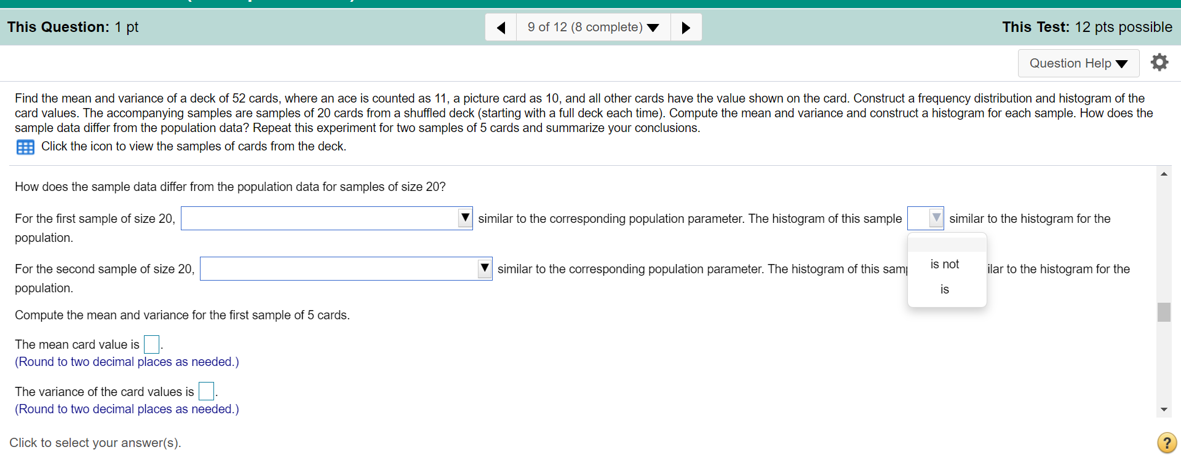This screenshot has height=455, width=1181.
Task: Toggle the first histogram similarity dropdown arrow
Action: 936,218
